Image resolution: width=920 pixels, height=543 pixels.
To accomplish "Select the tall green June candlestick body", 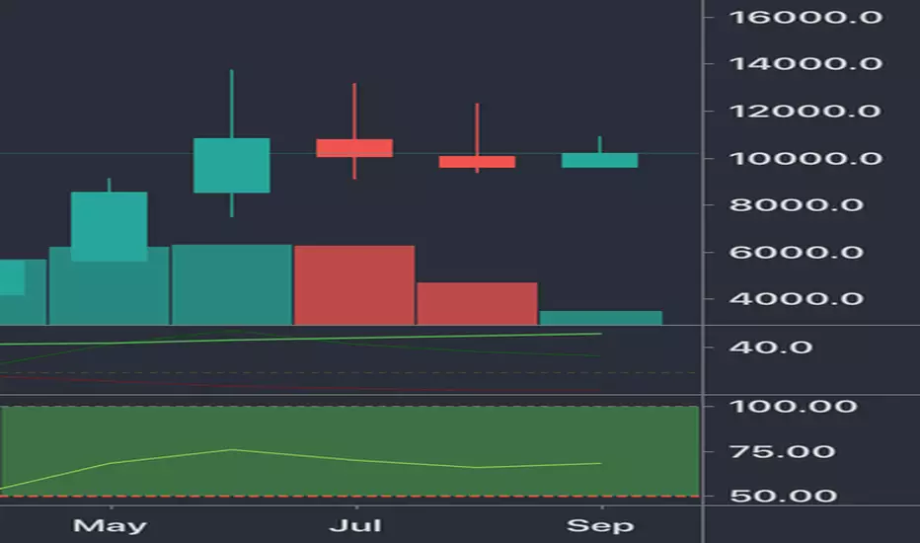I will click(x=232, y=166).
